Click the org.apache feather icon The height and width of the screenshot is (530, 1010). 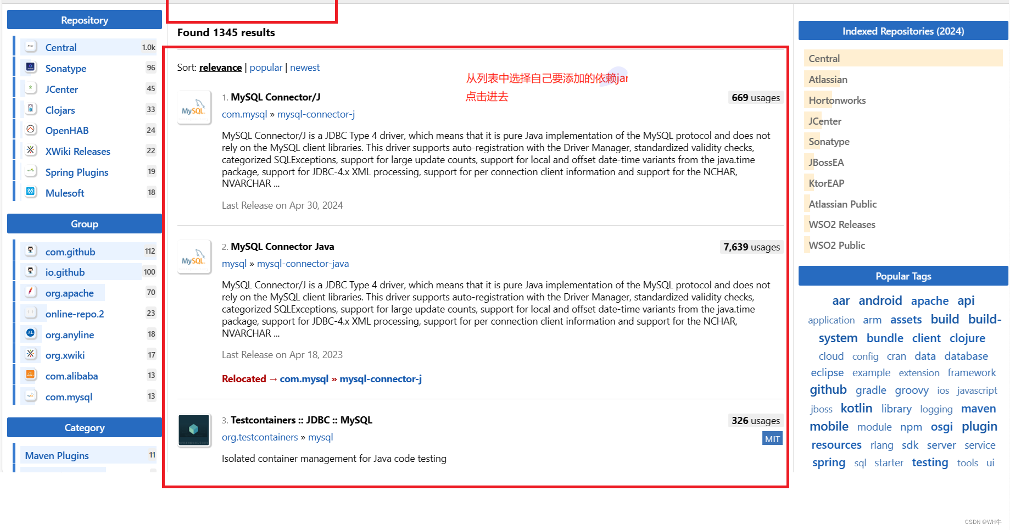click(x=31, y=292)
